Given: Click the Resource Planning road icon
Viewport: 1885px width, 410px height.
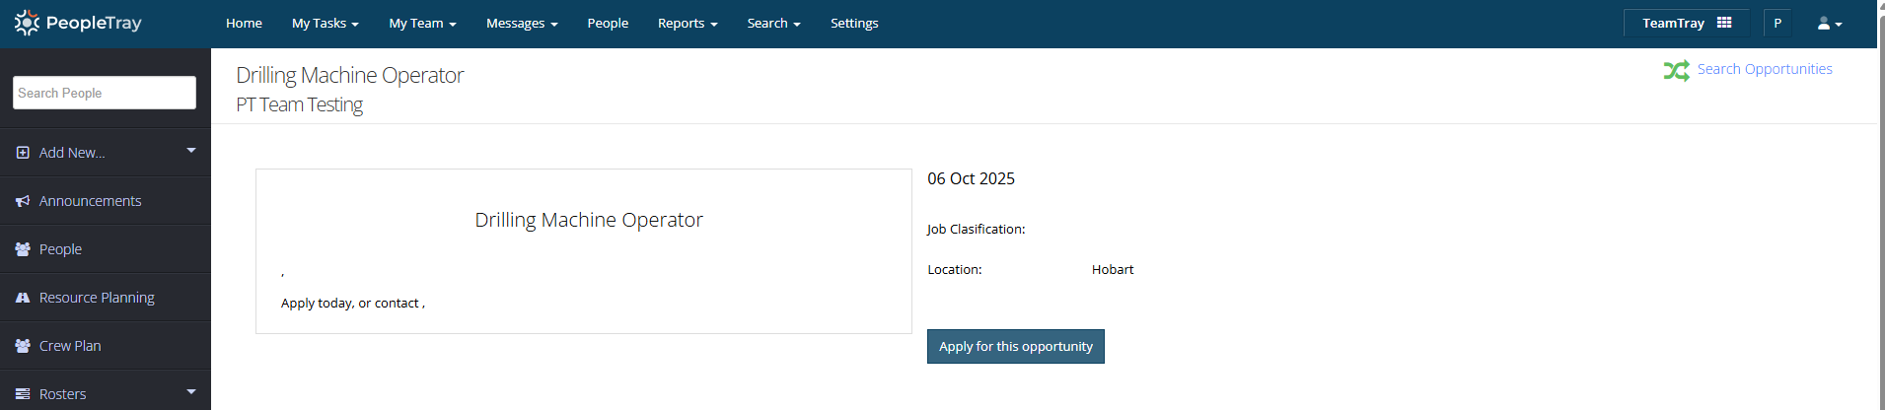Looking at the screenshot, I should (23, 298).
